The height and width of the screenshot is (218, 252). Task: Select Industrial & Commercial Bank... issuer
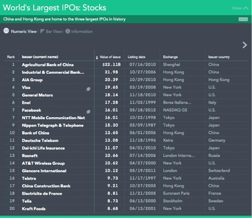(53, 72)
